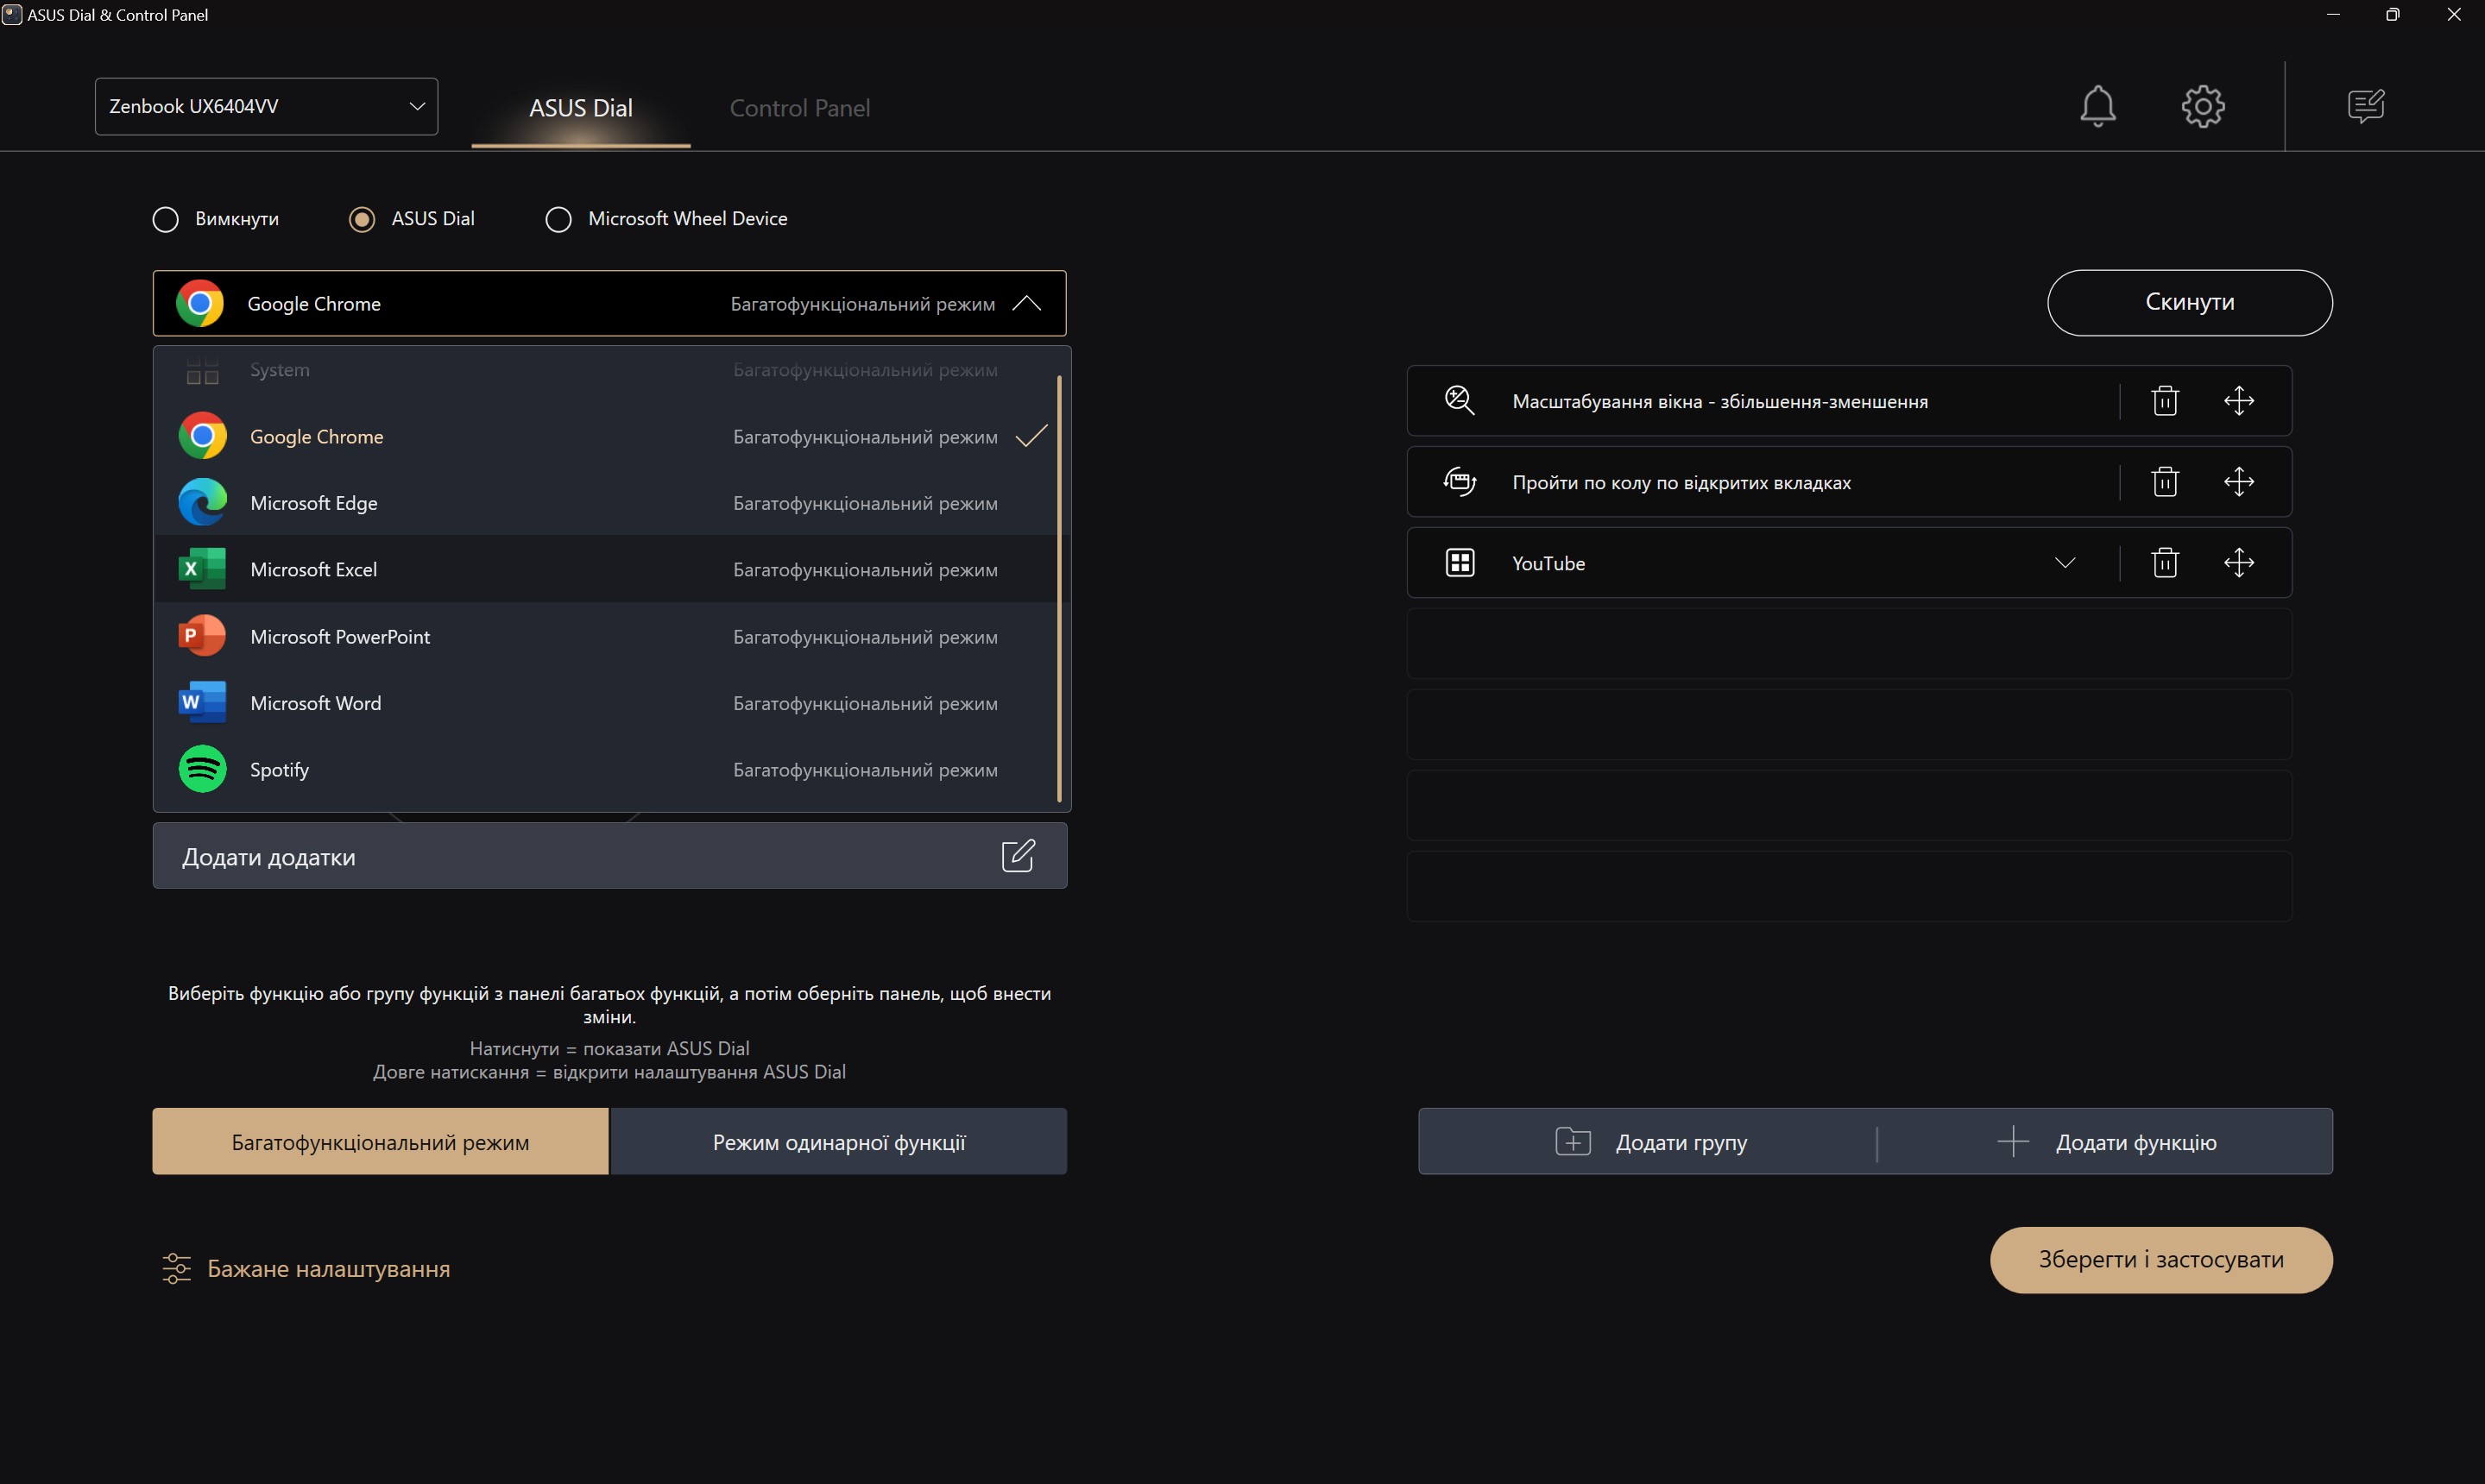This screenshot has width=2485, height=1484.
Task: Collapse the Google Chrome app dropdown
Action: (x=1026, y=303)
